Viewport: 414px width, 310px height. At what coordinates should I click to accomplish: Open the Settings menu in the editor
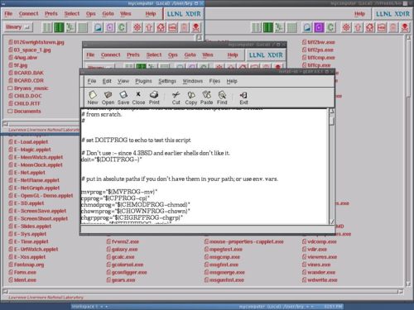click(x=167, y=81)
